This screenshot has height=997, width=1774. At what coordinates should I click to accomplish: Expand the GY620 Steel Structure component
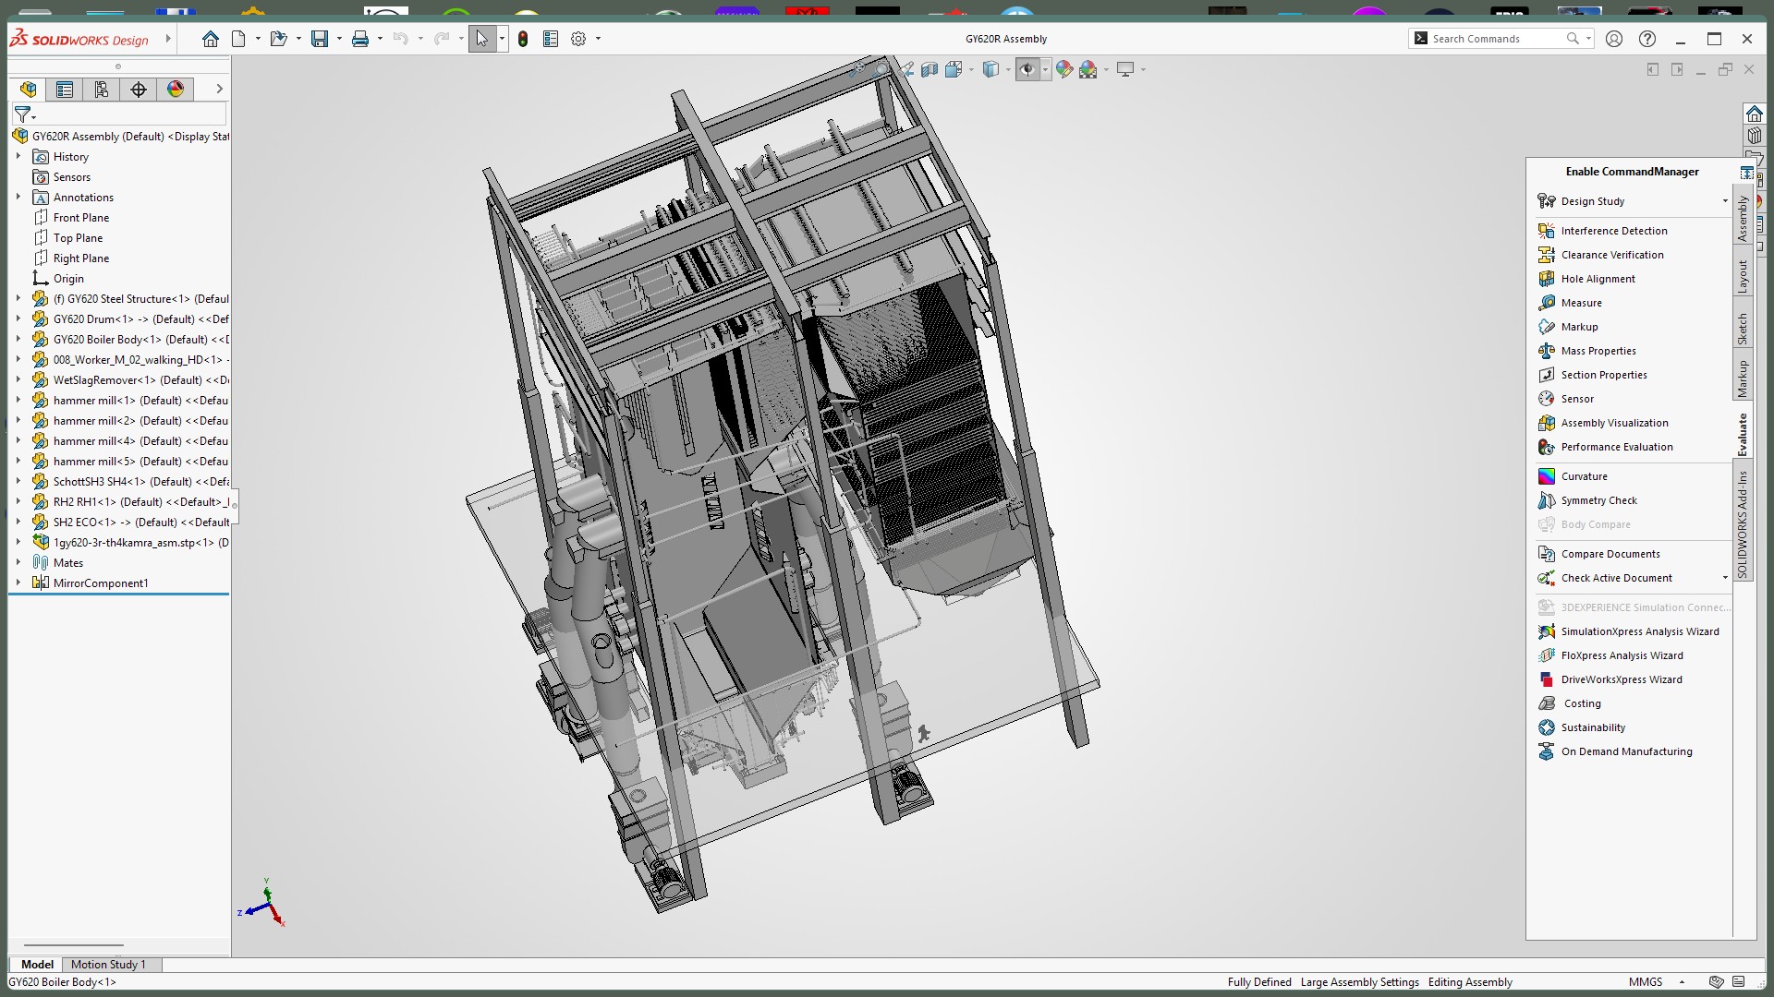[18, 299]
